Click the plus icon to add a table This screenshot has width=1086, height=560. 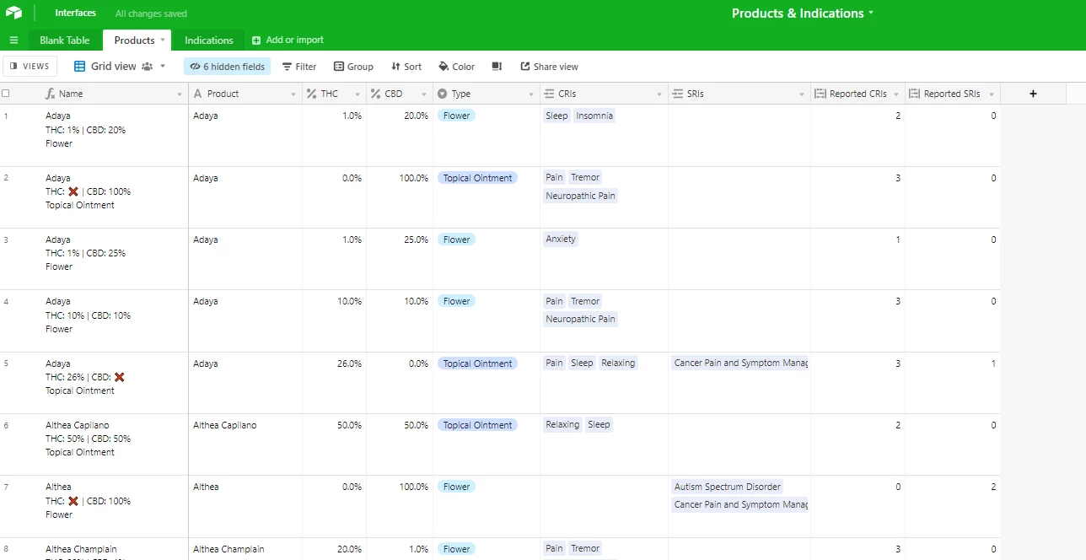coord(256,40)
